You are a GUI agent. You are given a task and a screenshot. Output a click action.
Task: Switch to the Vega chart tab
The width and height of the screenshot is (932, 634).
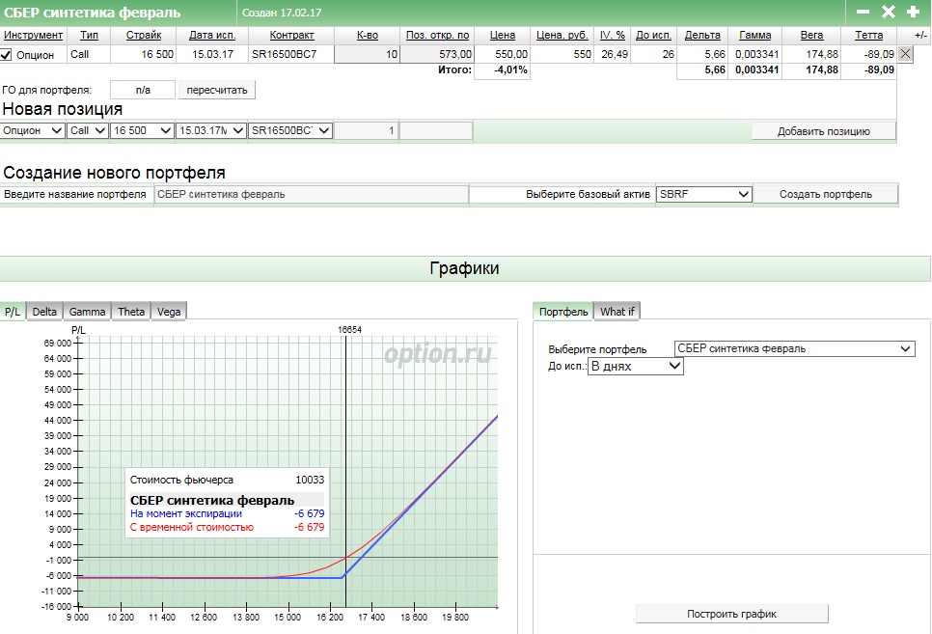169,312
